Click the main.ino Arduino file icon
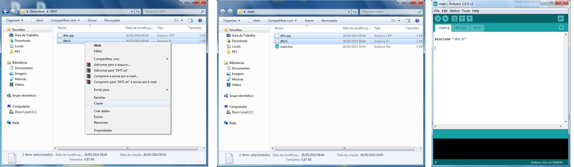Image resolution: width=574 pixels, height=167 pixels. point(277,47)
